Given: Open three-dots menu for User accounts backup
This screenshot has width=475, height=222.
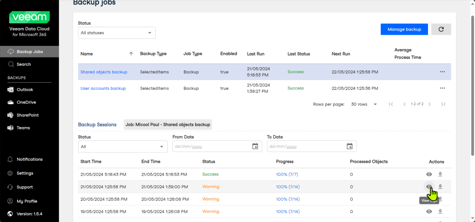Looking at the screenshot, I should tap(442, 88).
